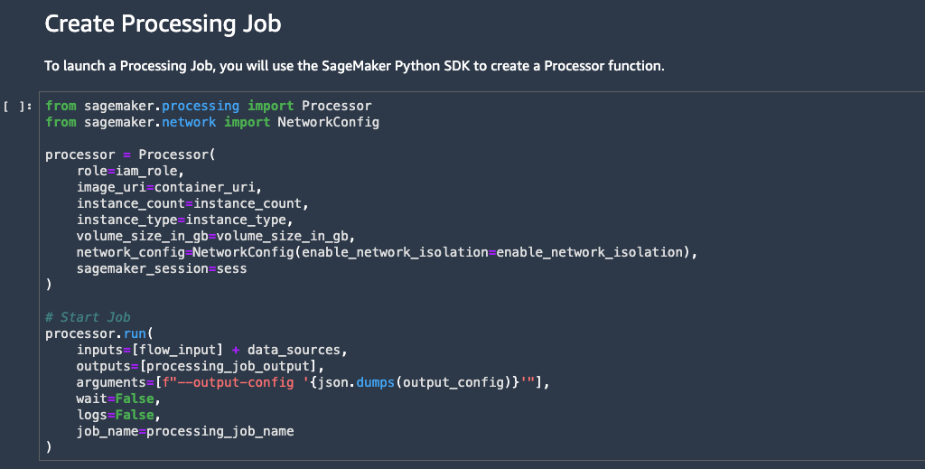Screen dimensions: 925x469
Task: Click the Processor import name in first line
Action: pyautogui.click(x=336, y=107)
